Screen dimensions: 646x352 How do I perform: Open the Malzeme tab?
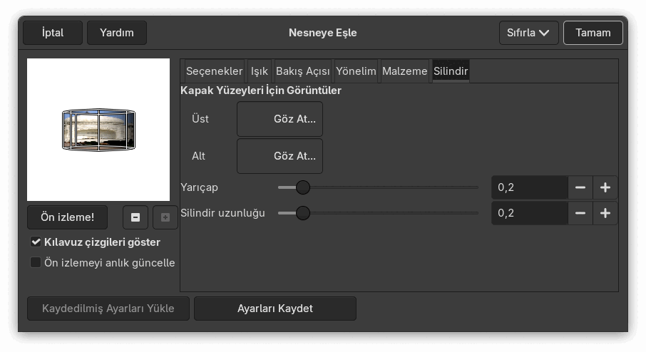[404, 71]
